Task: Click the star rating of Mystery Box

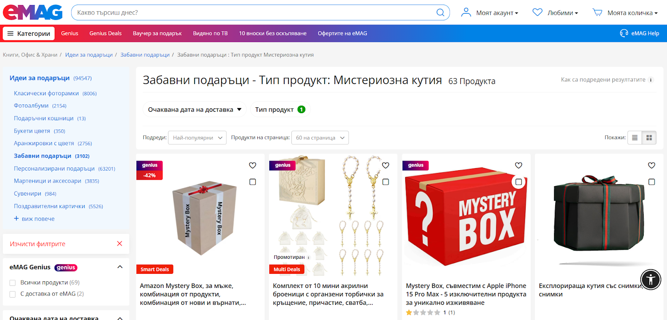Action: point(423,313)
